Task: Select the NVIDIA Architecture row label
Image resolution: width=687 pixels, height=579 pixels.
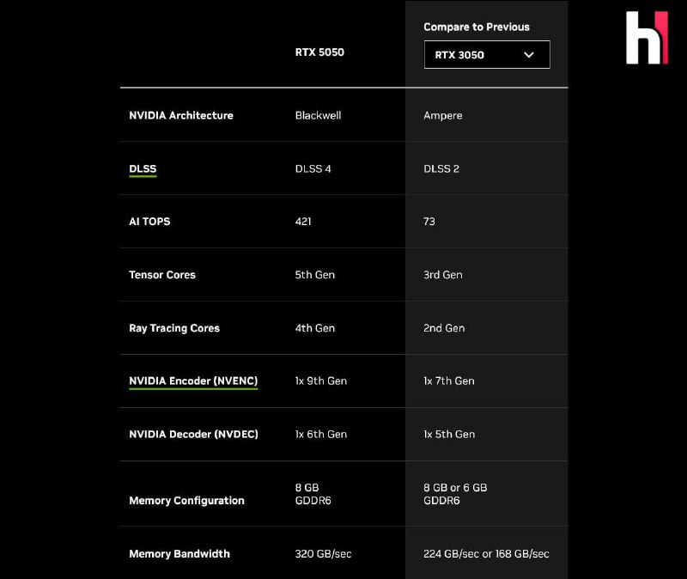Action: pyautogui.click(x=181, y=115)
